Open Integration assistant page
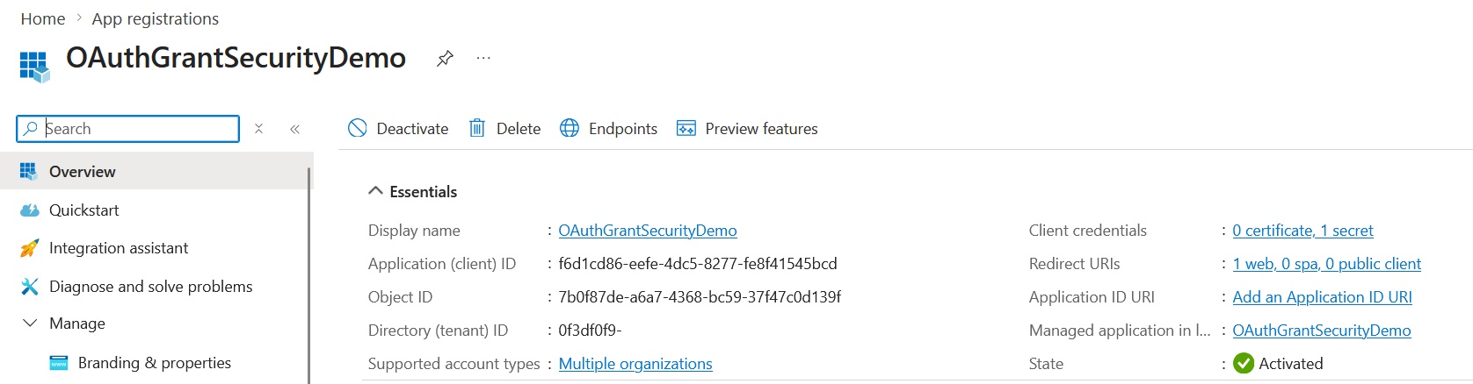The width and height of the screenshot is (1473, 384). 119,248
